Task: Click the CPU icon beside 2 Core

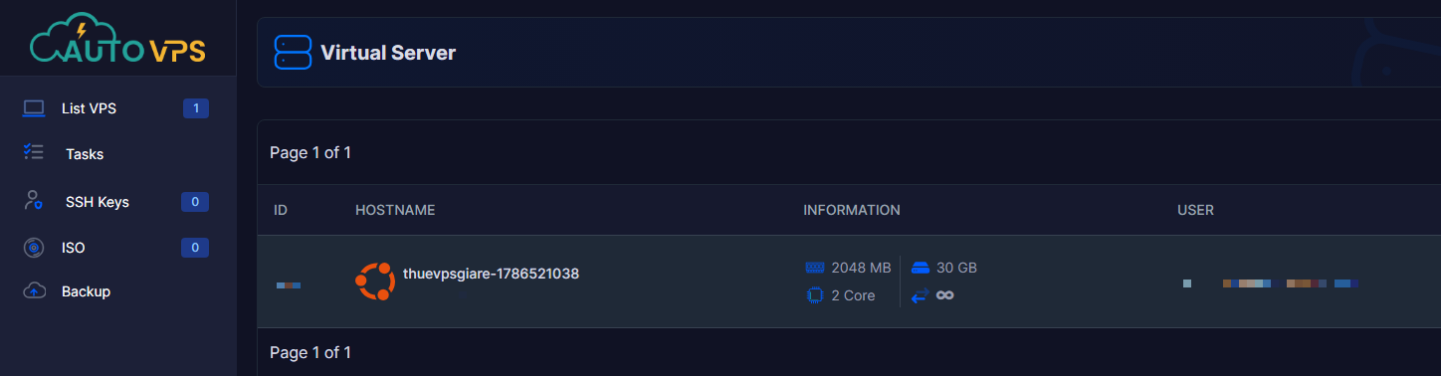Action: click(x=815, y=295)
